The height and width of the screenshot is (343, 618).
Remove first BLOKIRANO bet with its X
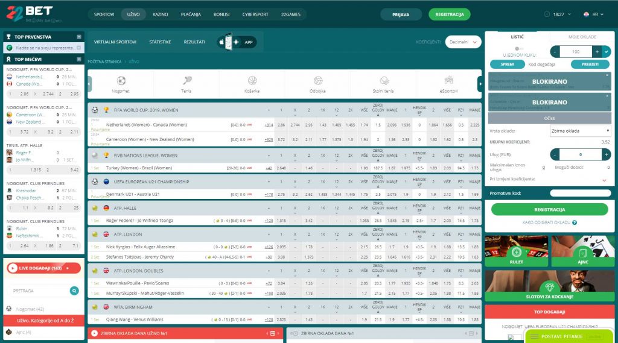coord(607,75)
